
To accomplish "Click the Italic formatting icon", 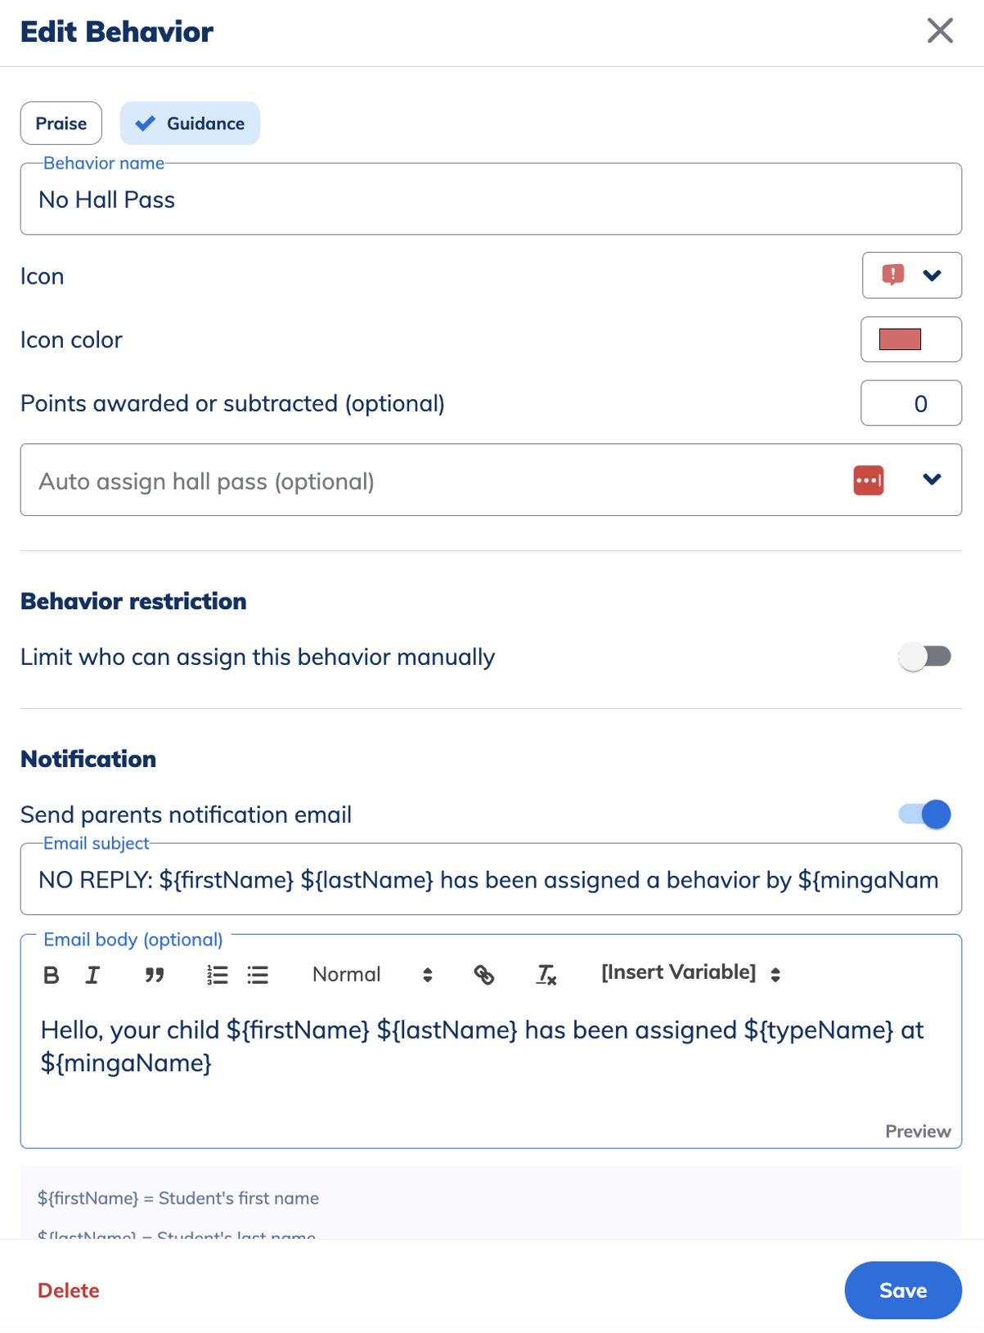I will click(x=92, y=975).
